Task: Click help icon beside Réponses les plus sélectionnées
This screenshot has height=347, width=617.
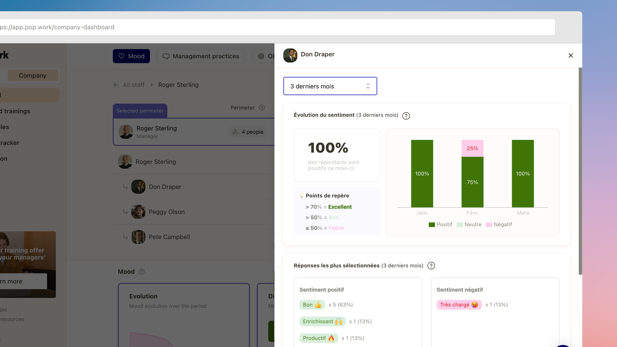Action: coord(431,266)
